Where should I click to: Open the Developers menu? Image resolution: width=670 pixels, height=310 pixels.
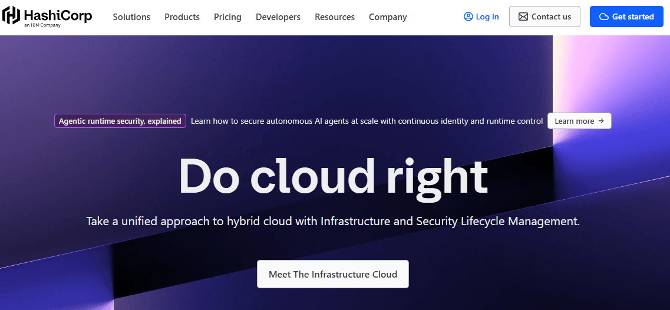click(278, 17)
